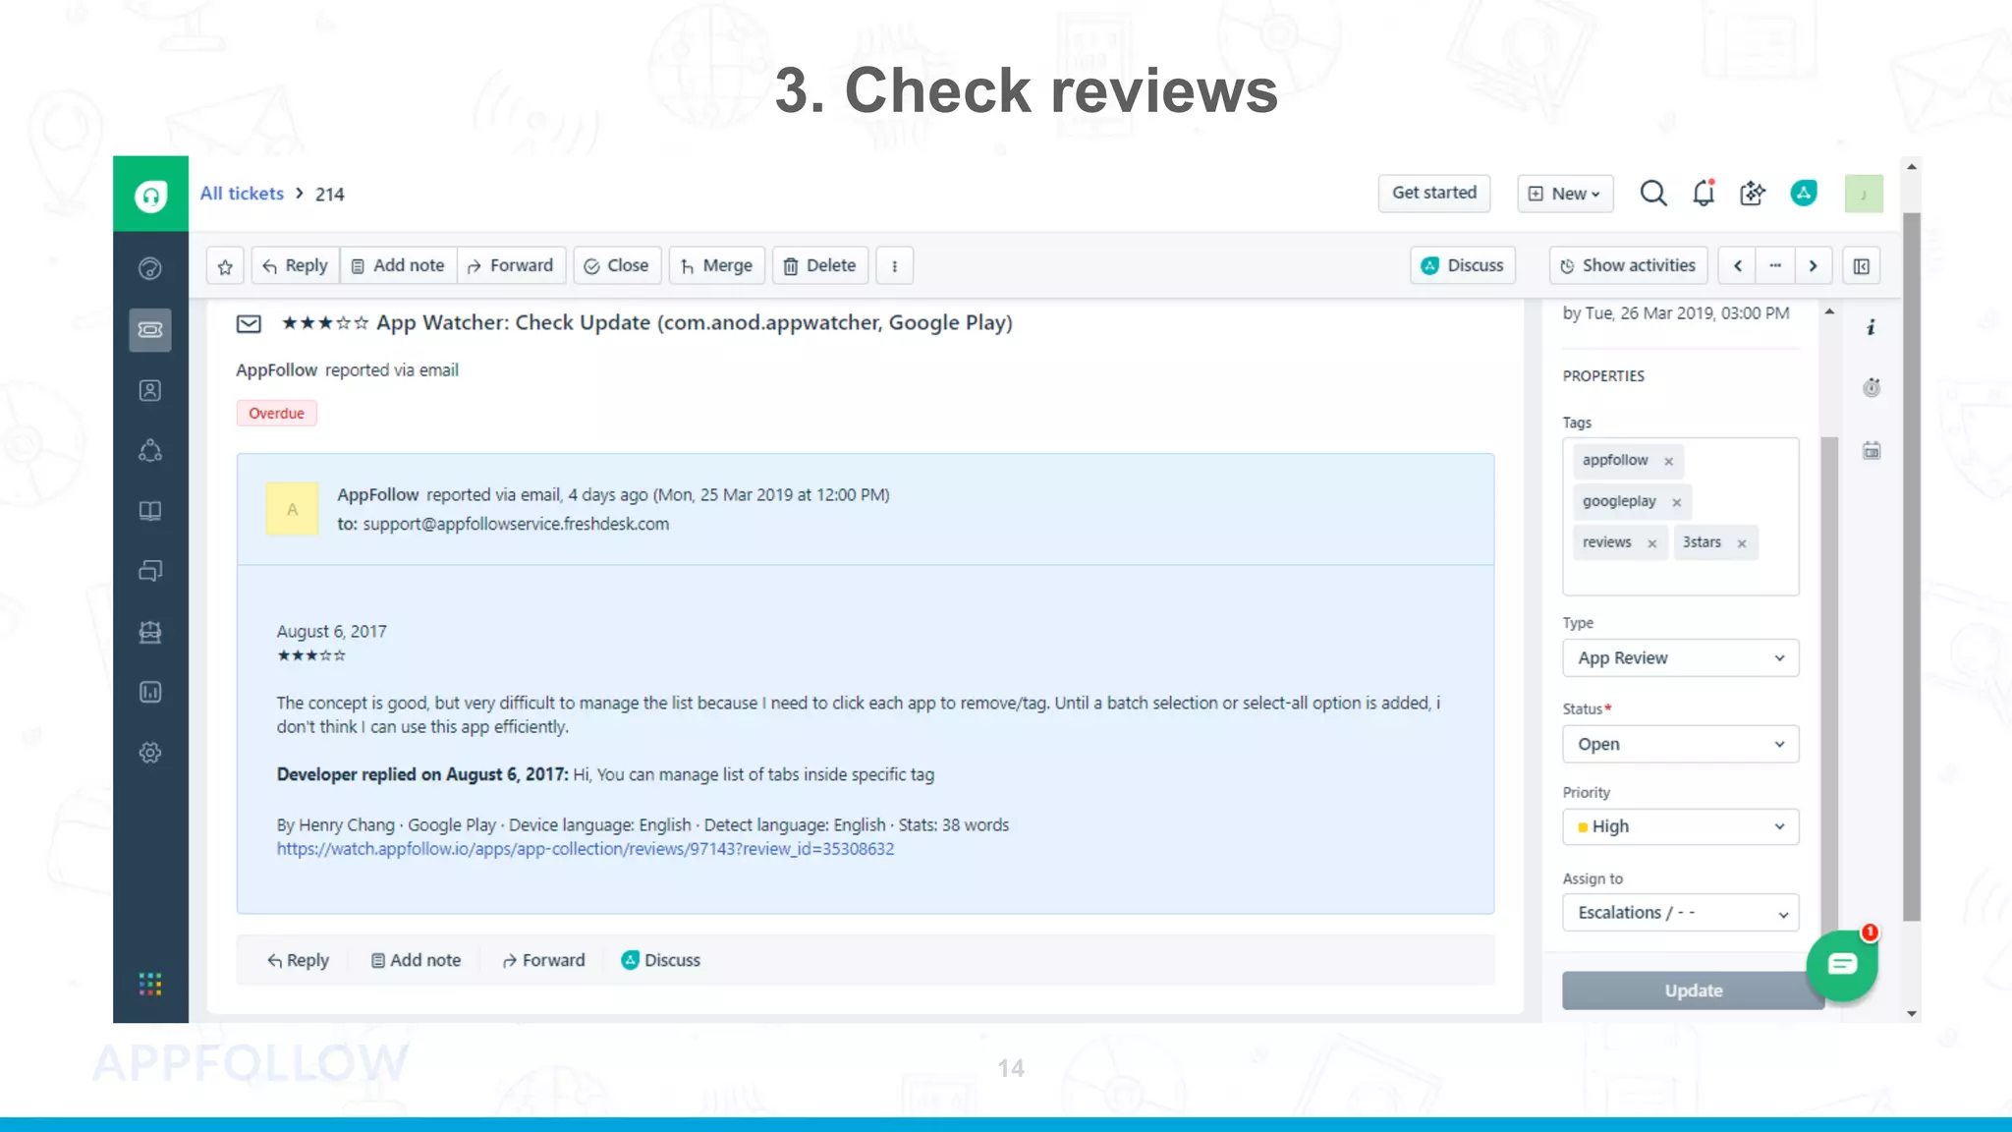
Task: Open the apps grid switcher icon
Action: (150, 984)
